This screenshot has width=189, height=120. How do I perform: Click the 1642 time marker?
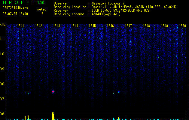(38, 26)
